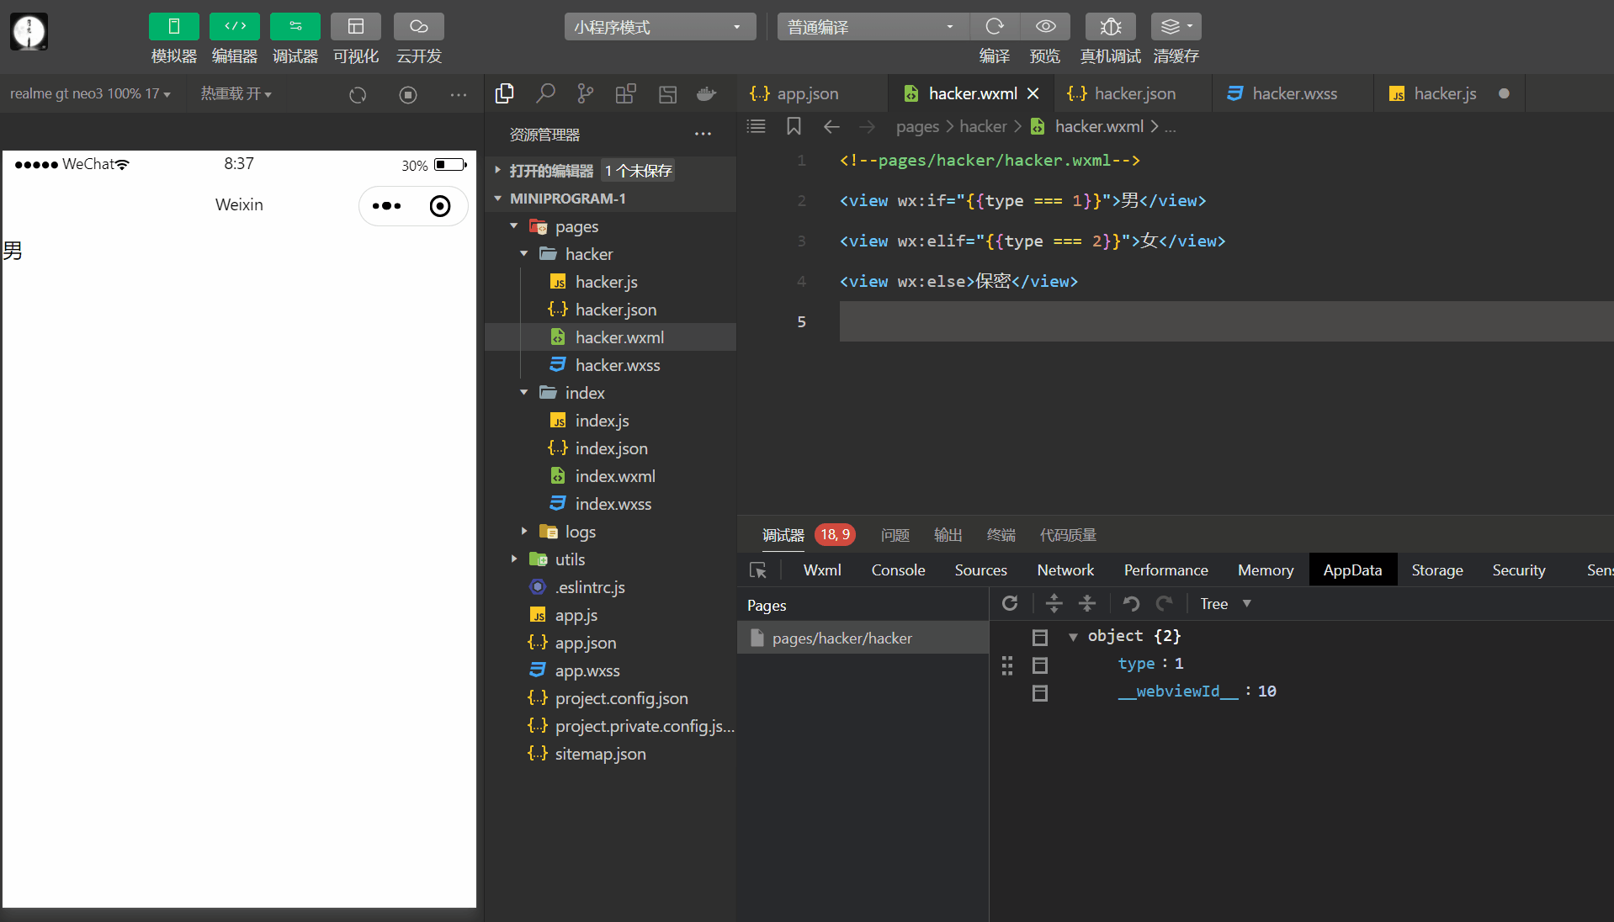
Task: Click the pages breadcrumb segment
Action: [x=917, y=126]
